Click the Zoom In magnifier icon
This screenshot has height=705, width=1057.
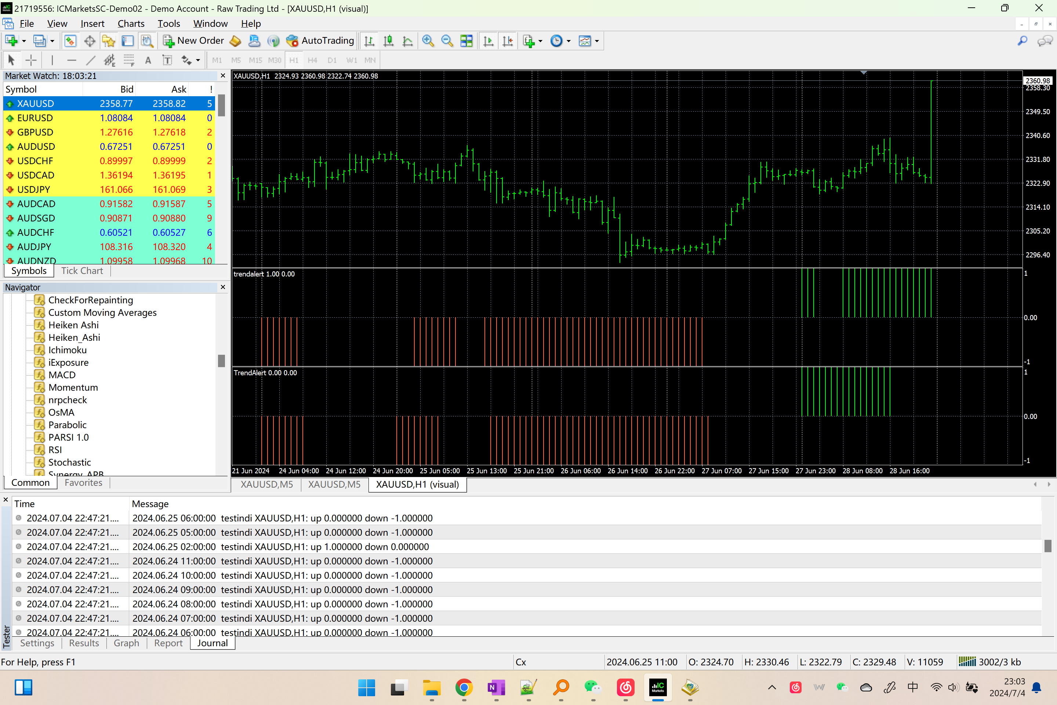coord(428,41)
